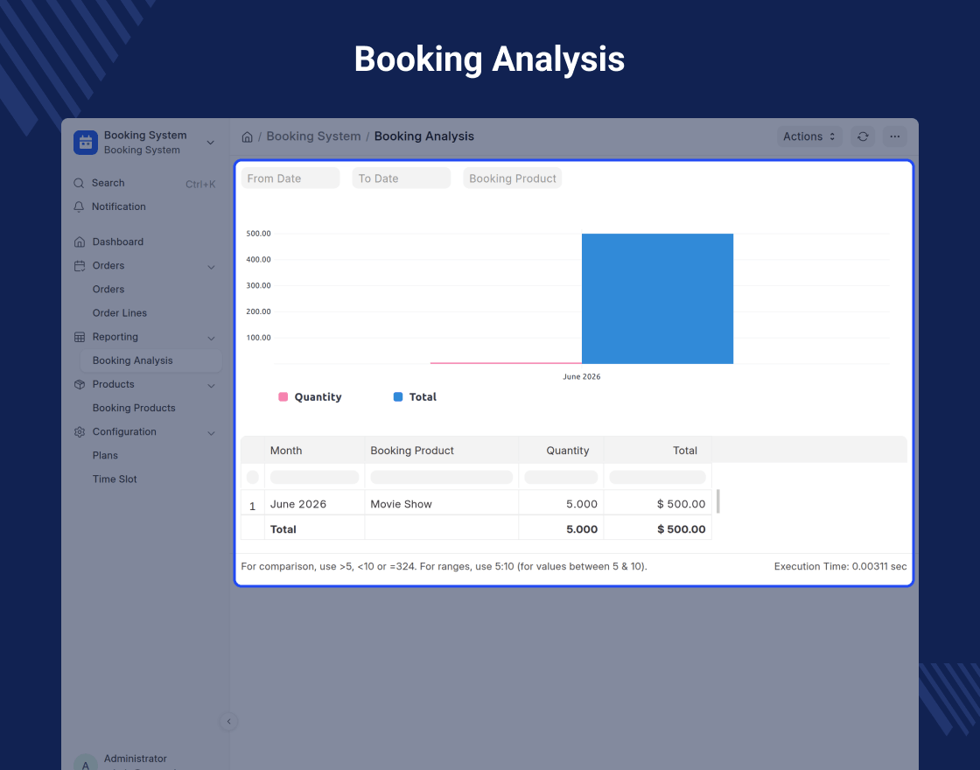Viewport: 980px width, 770px height.
Task: Select the 5.000 quantity cell in row 1
Action: click(x=561, y=504)
